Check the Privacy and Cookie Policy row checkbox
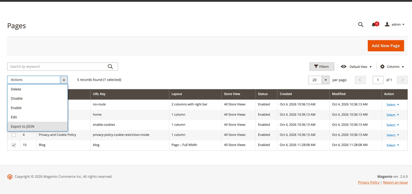 coord(14,135)
